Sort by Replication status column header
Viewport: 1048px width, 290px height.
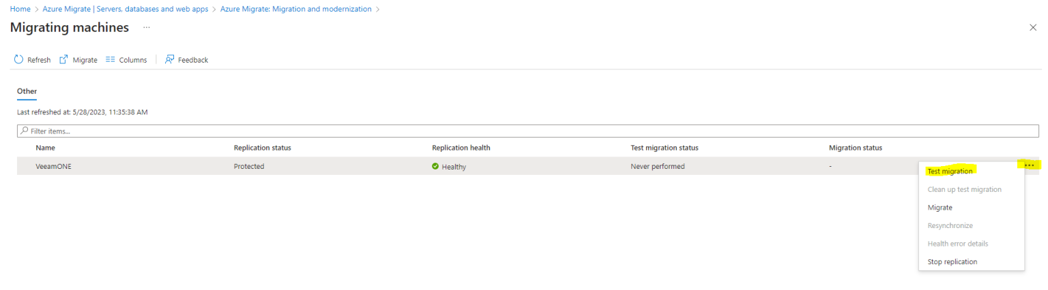pyautogui.click(x=263, y=148)
